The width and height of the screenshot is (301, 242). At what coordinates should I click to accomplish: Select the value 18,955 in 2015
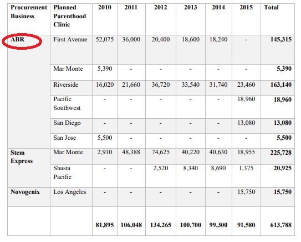click(246, 152)
